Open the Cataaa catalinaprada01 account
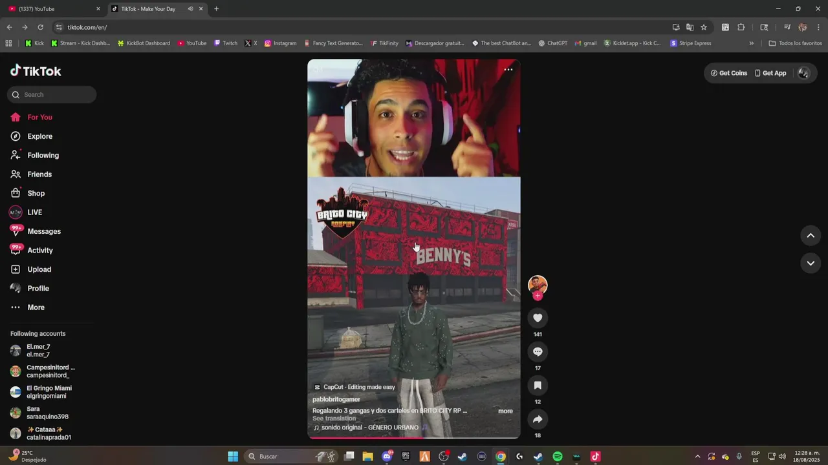The width and height of the screenshot is (828, 465). coord(49,433)
